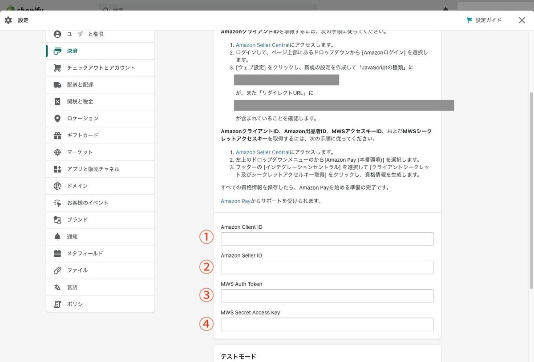Click the checkout cart icon
Screen dimensions: 534x362
(57, 68)
